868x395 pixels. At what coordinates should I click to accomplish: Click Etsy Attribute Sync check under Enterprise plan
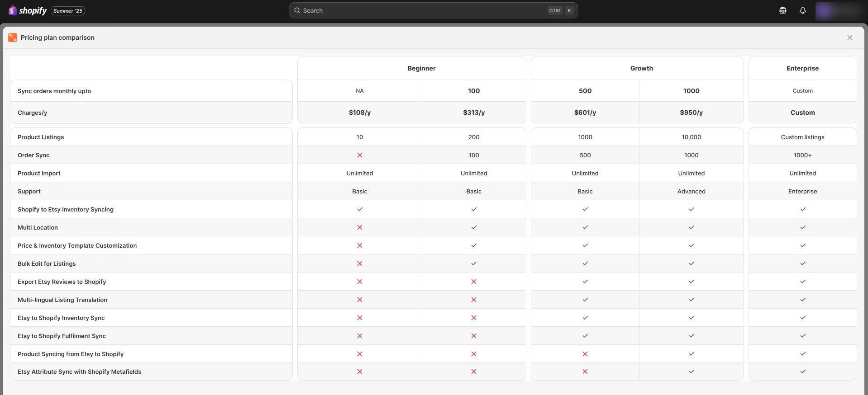pos(803,371)
